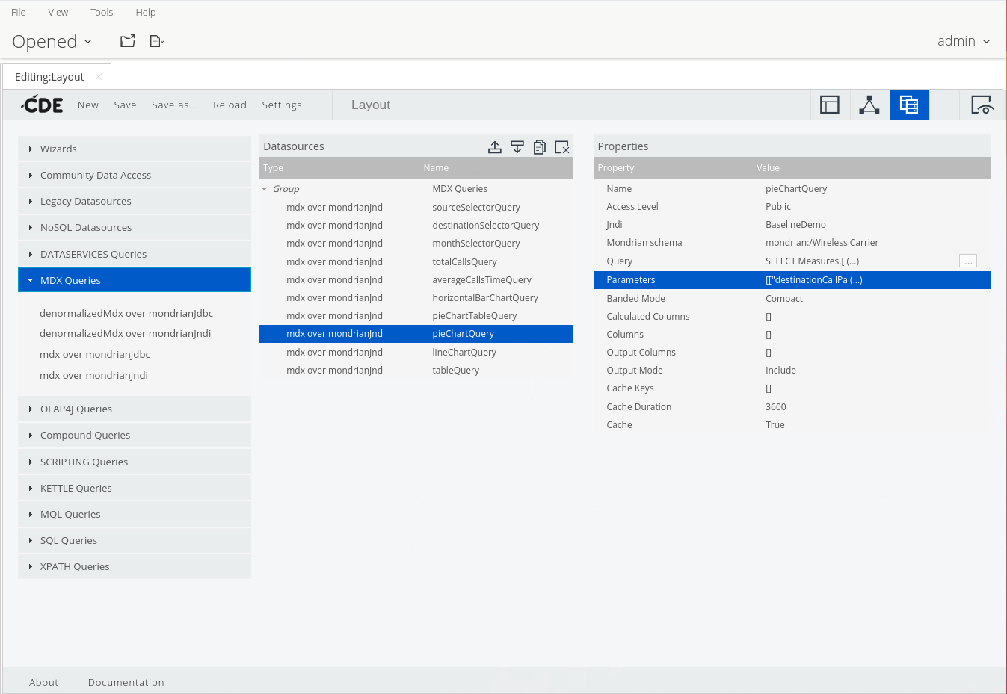Collapse the MDX Queries section
This screenshot has height=694, width=1007.
(70, 280)
